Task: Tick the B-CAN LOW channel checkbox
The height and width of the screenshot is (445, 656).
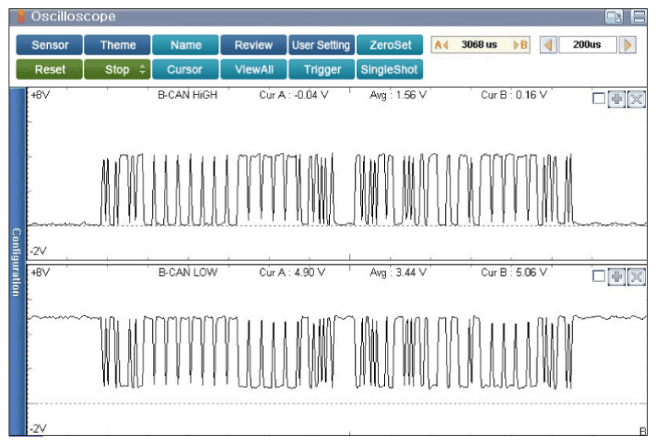Action: click(599, 276)
